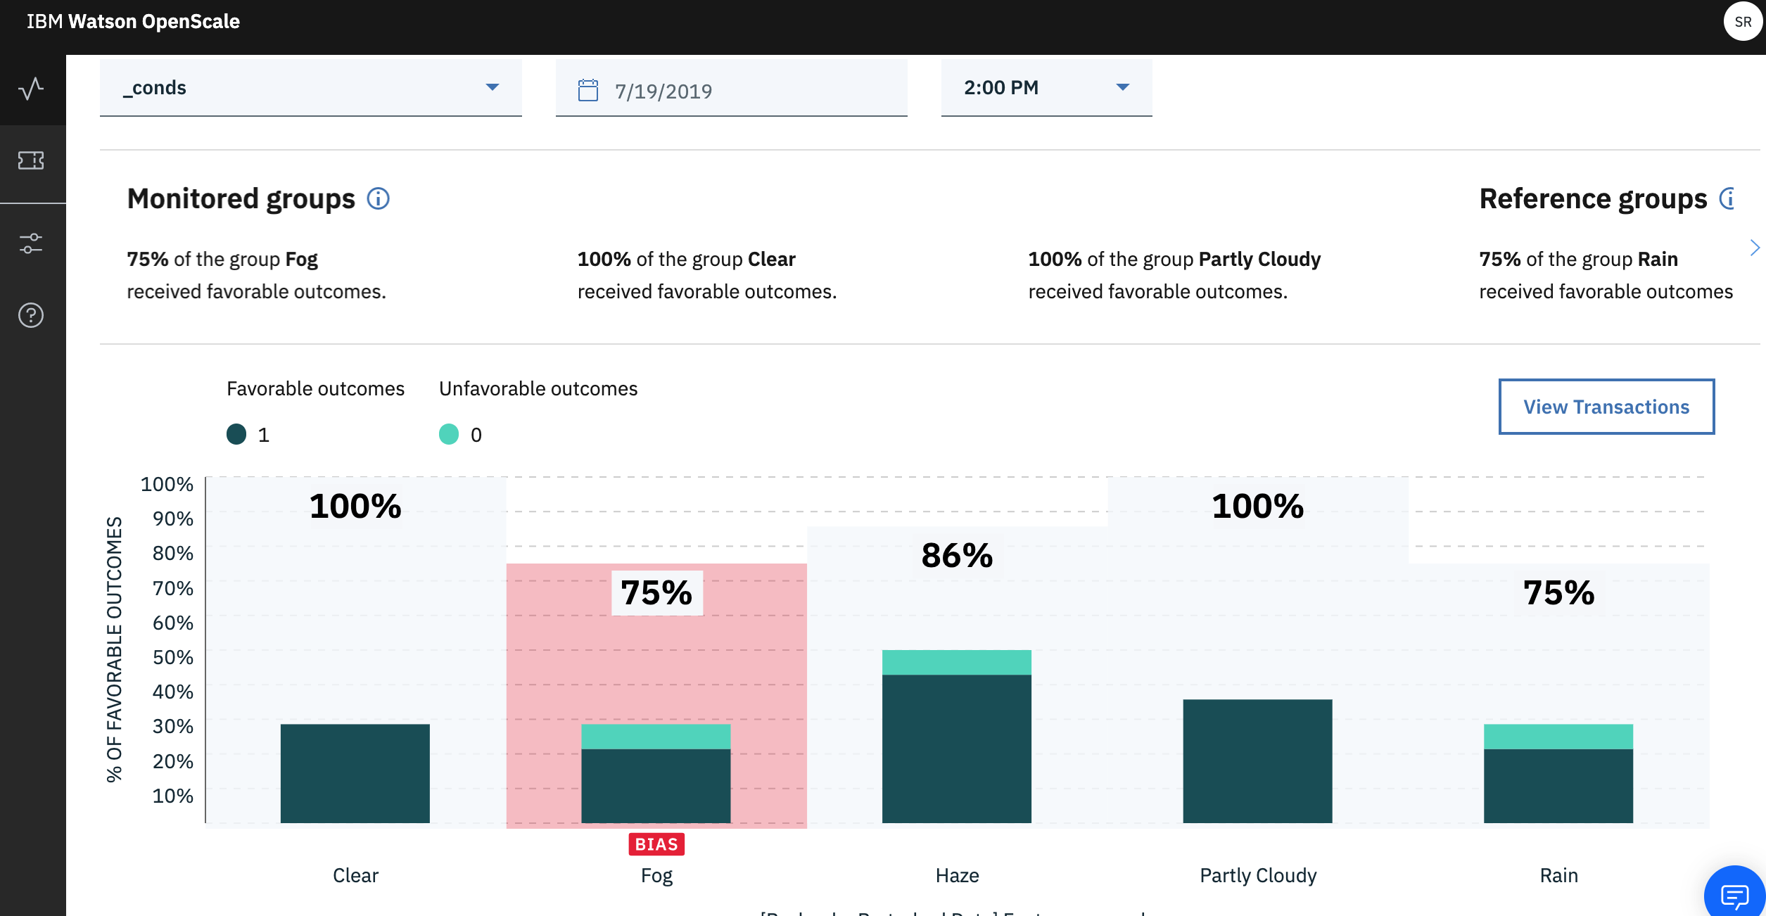Open the chat support bubble icon
The image size is (1766, 916).
point(1734,895)
